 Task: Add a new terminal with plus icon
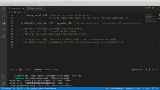140,69
